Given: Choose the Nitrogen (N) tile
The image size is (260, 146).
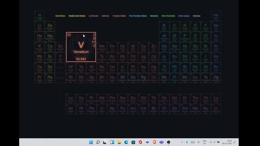Looking at the screenshot, I should coord(185,26).
